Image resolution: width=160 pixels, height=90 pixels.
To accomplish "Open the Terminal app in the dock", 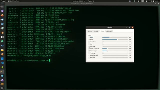I will click(x=2, y=7).
